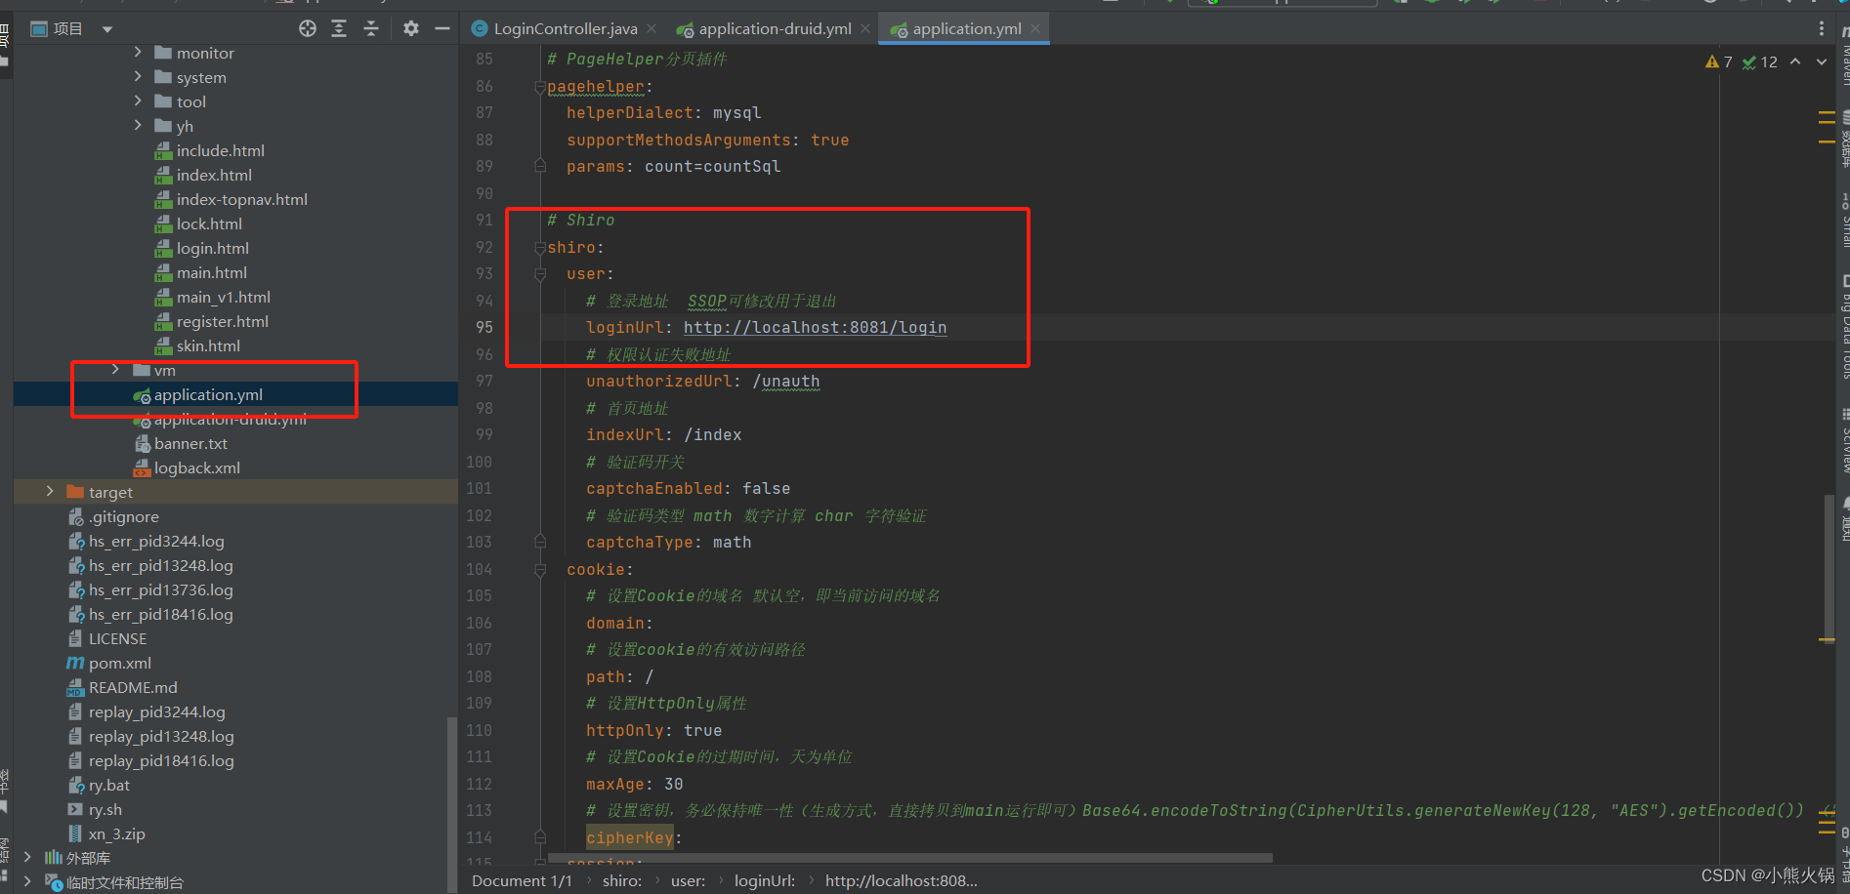Expand the yh folder
Viewport: 1850px width, 894px height.
(138, 125)
